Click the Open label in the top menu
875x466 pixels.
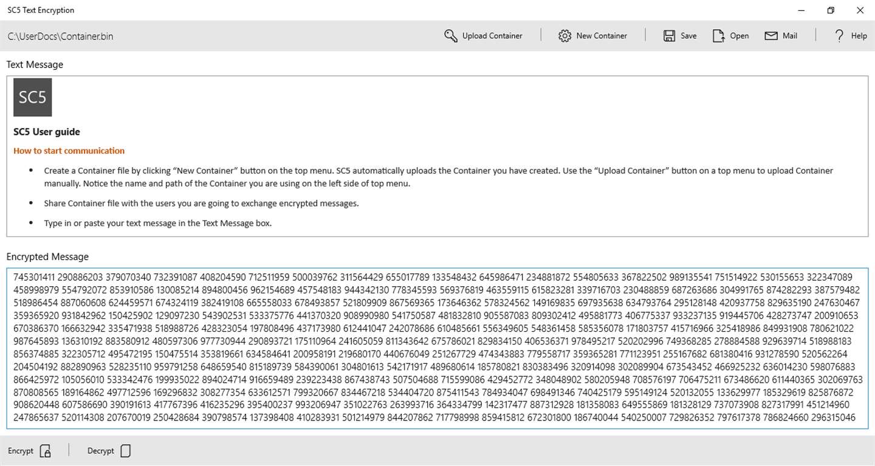point(739,36)
